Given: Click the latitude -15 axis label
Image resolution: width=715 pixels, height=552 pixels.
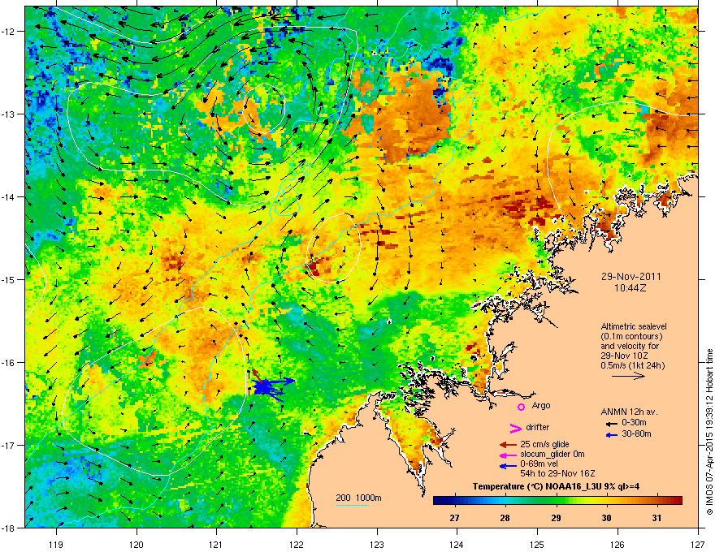Looking at the screenshot, I should point(9,279).
